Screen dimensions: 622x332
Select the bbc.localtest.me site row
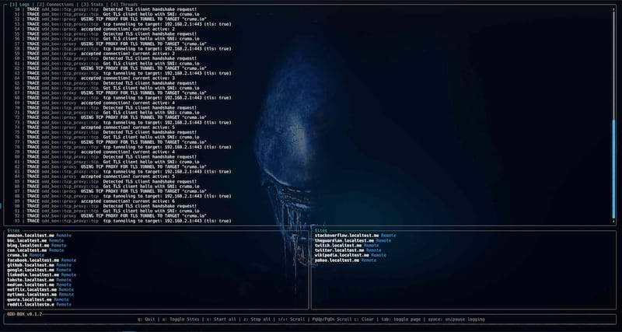(35, 240)
